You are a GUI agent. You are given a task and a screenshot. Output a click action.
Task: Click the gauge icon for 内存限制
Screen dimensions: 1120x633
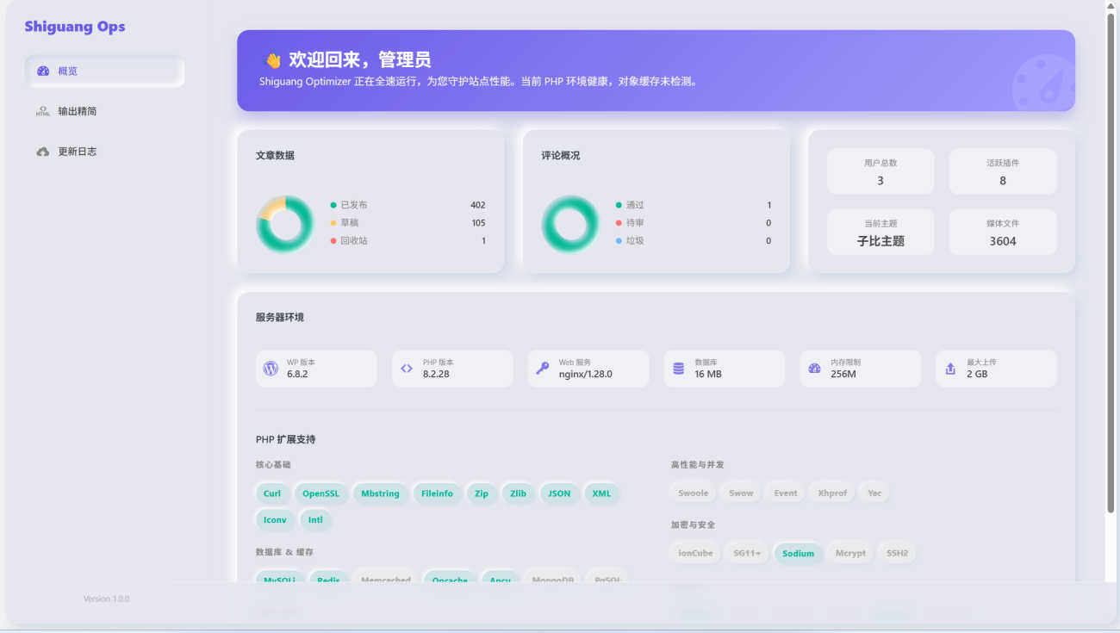[x=814, y=369]
